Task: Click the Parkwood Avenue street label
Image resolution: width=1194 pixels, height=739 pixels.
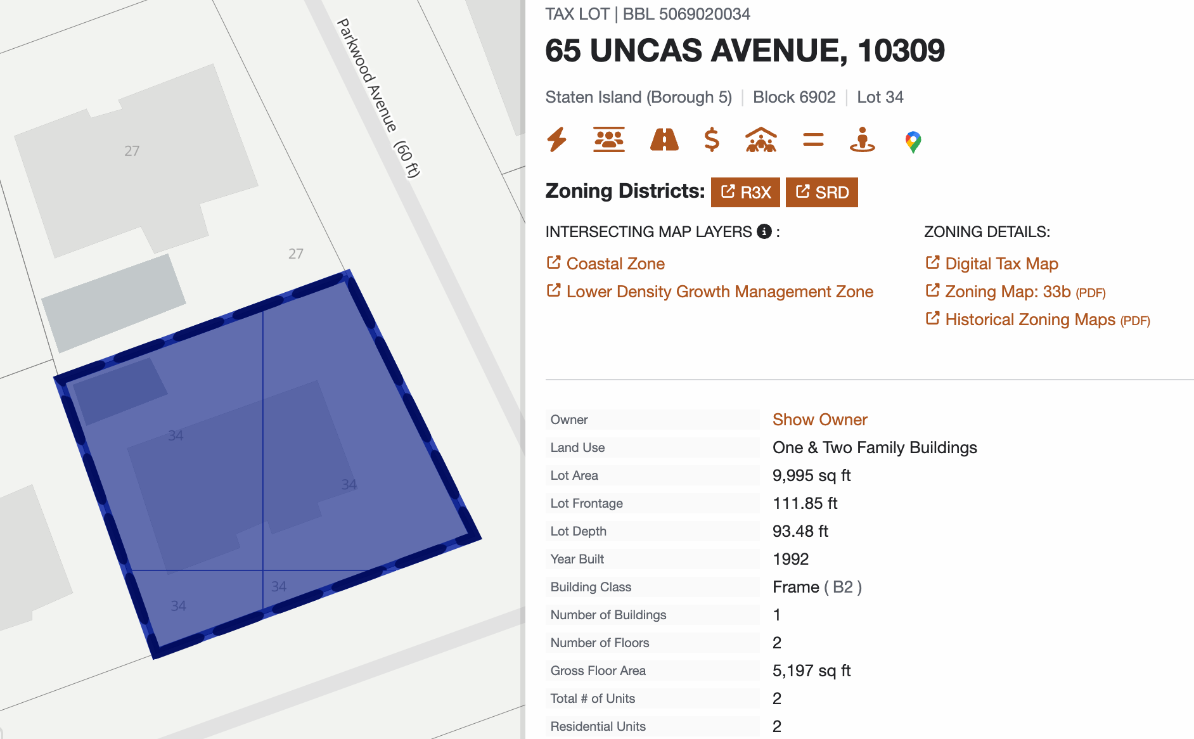Action: tap(378, 95)
